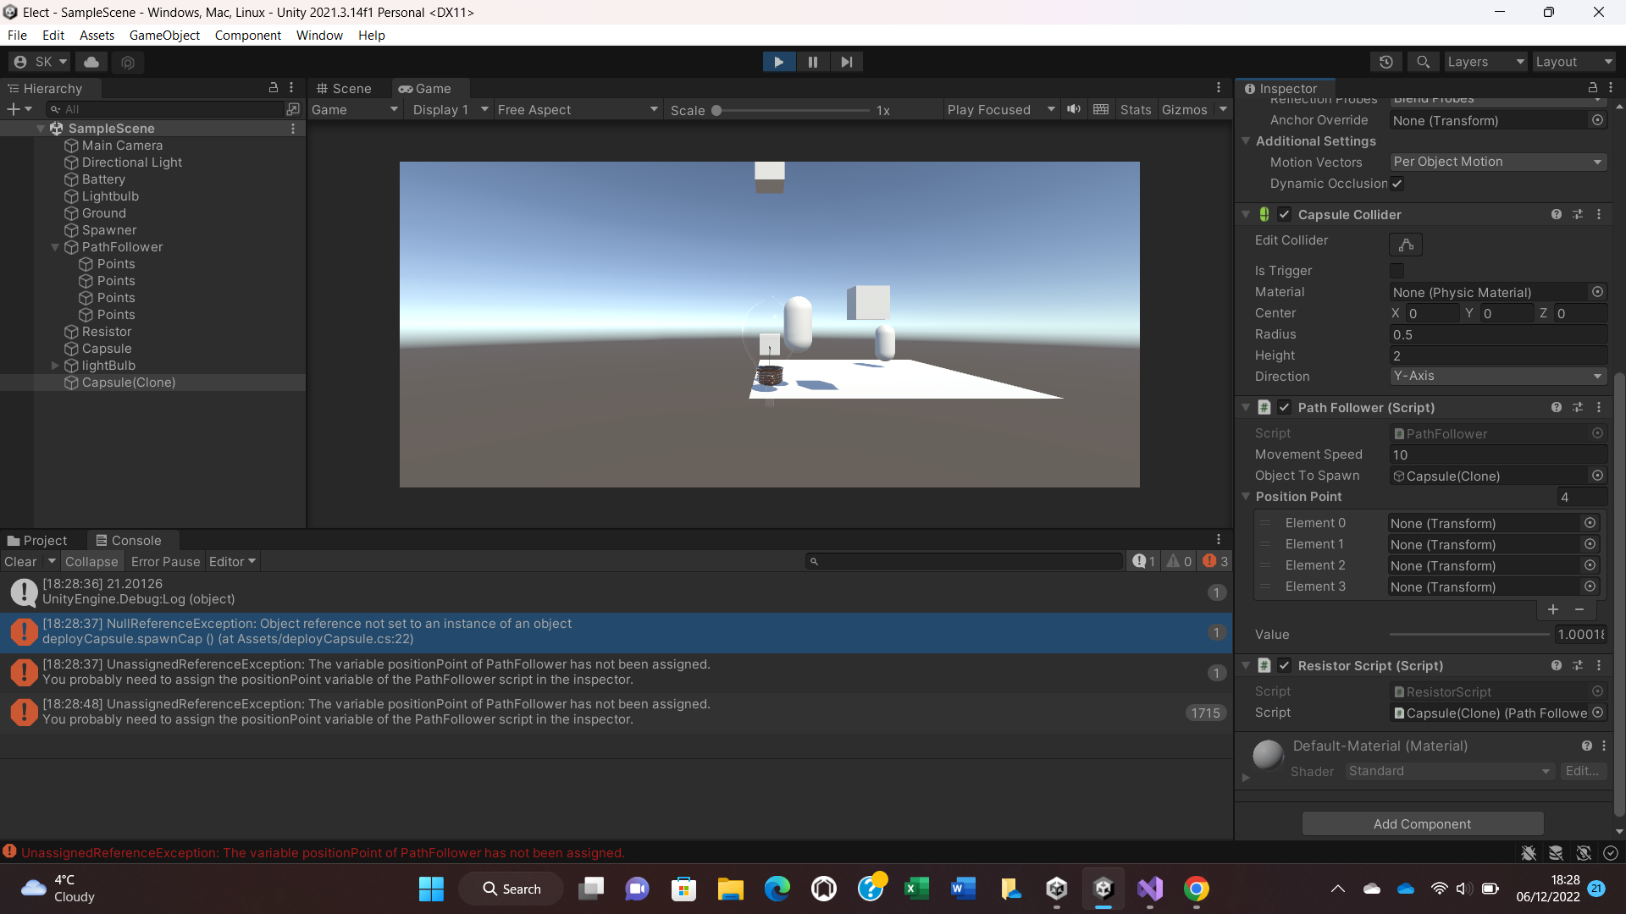
Task: Click Stats button in Game view
Action: click(1135, 109)
